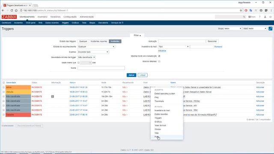This screenshot has height=154, width=274.
Task: Select the Estado dos triggers option Qualquer
Action: pos(83,41)
